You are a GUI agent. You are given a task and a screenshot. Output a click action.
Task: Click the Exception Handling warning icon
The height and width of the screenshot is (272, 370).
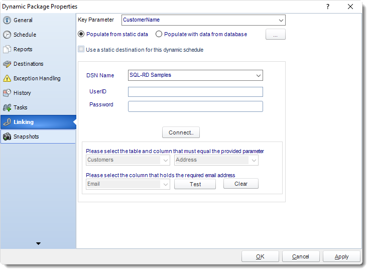tap(7, 78)
